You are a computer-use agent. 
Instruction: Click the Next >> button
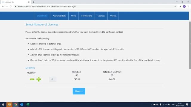[79, 91]
